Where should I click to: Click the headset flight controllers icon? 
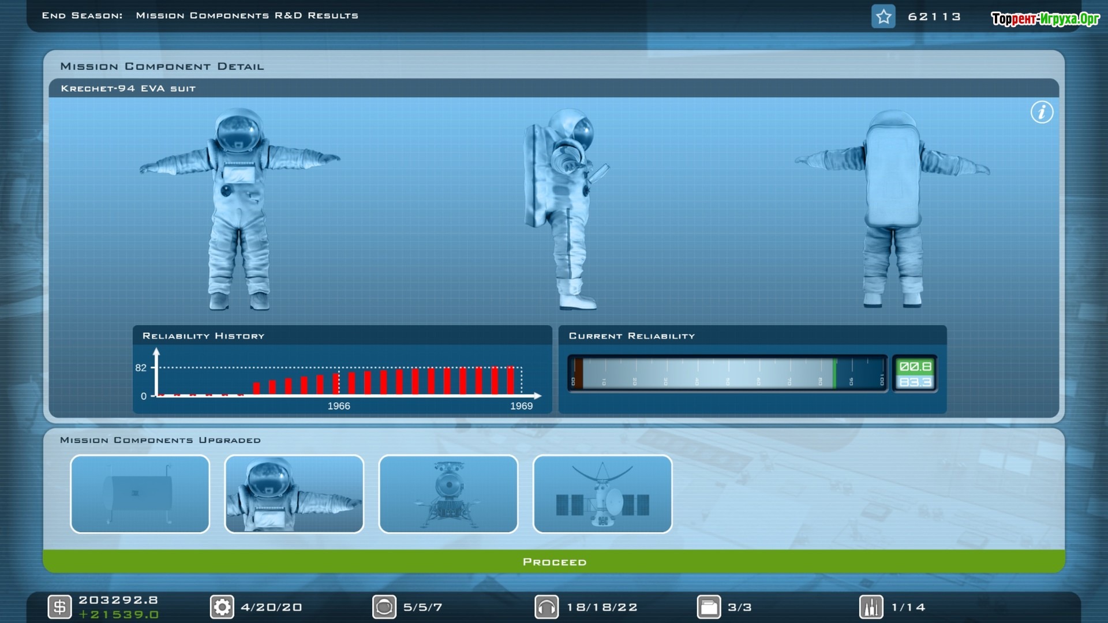coord(546,607)
